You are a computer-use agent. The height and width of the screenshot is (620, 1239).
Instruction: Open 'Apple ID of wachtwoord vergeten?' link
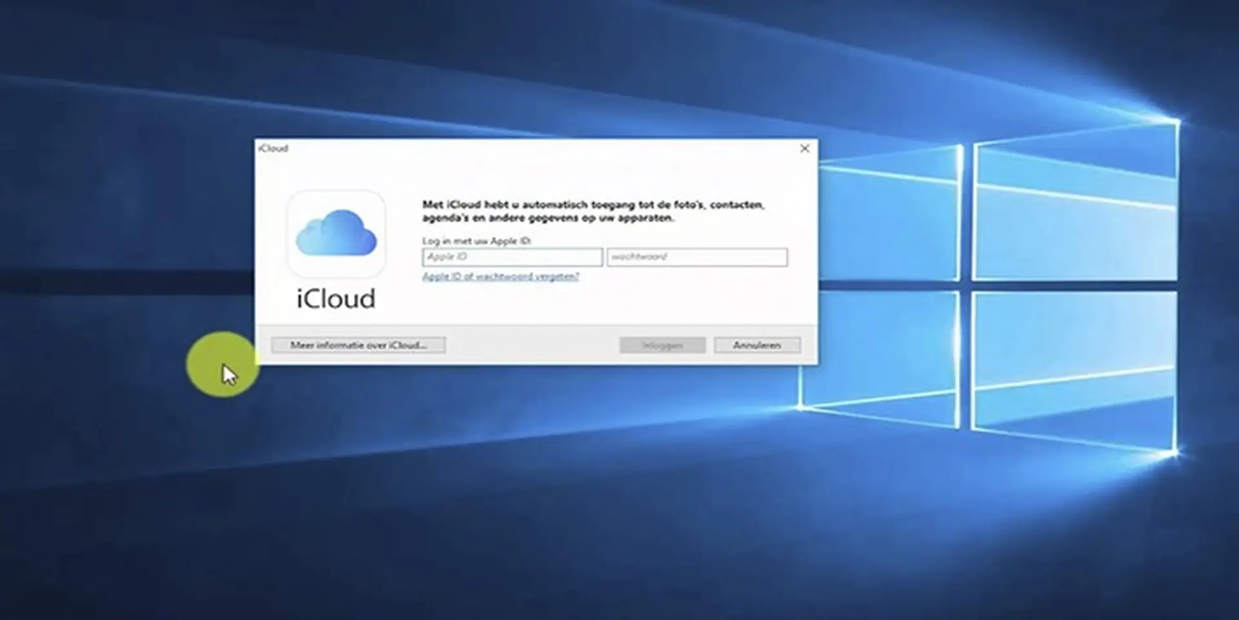click(501, 276)
